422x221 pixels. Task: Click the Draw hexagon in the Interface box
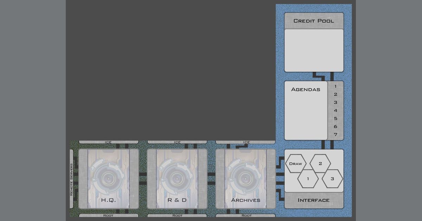pos(296,163)
